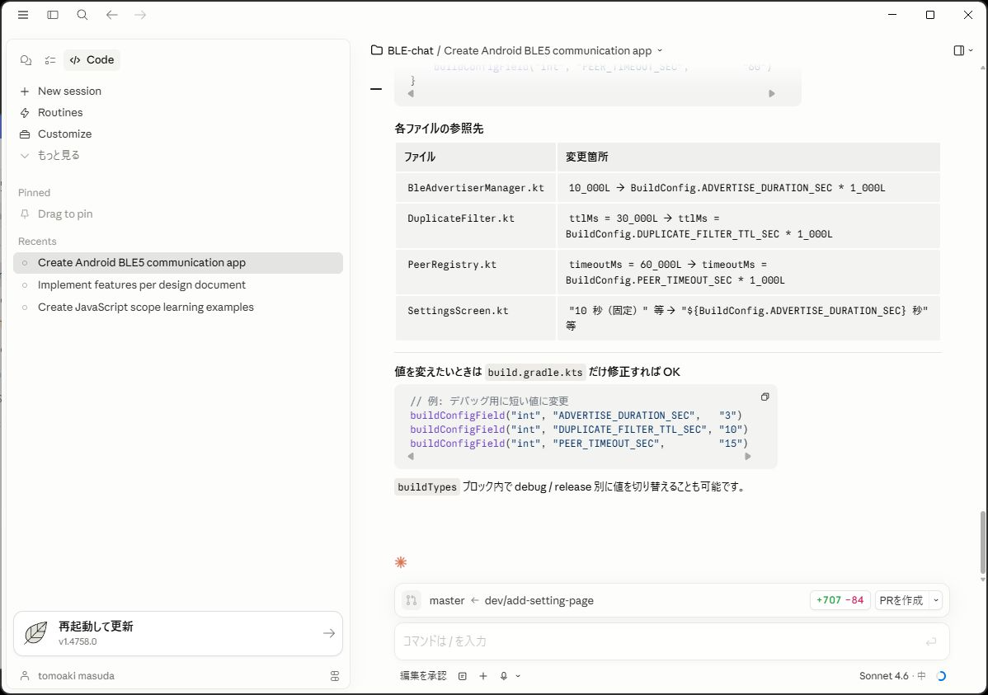The height and width of the screenshot is (695, 988).
Task: Open the PRを作成 dropdown arrow
Action: pos(936,601)
